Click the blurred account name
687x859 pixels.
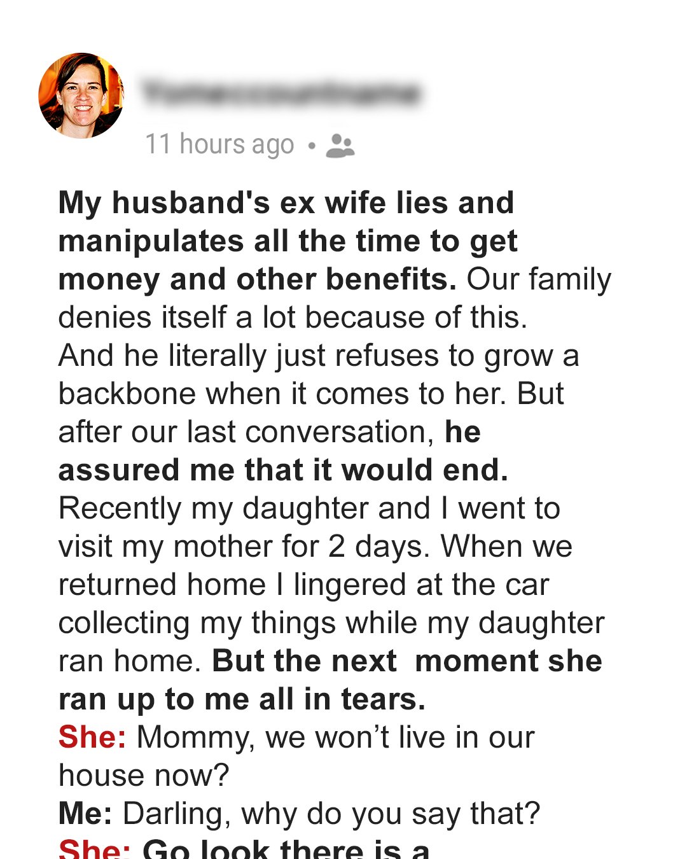pos(281,94)
